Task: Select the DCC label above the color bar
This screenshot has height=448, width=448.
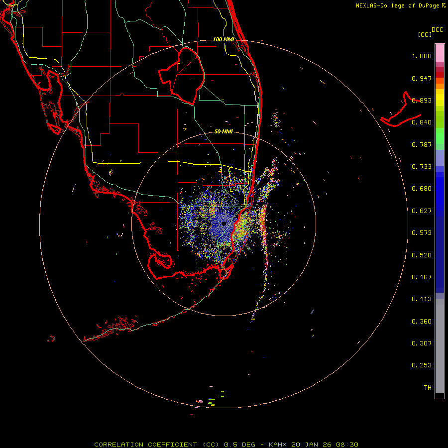Action: tap(437, 30)
